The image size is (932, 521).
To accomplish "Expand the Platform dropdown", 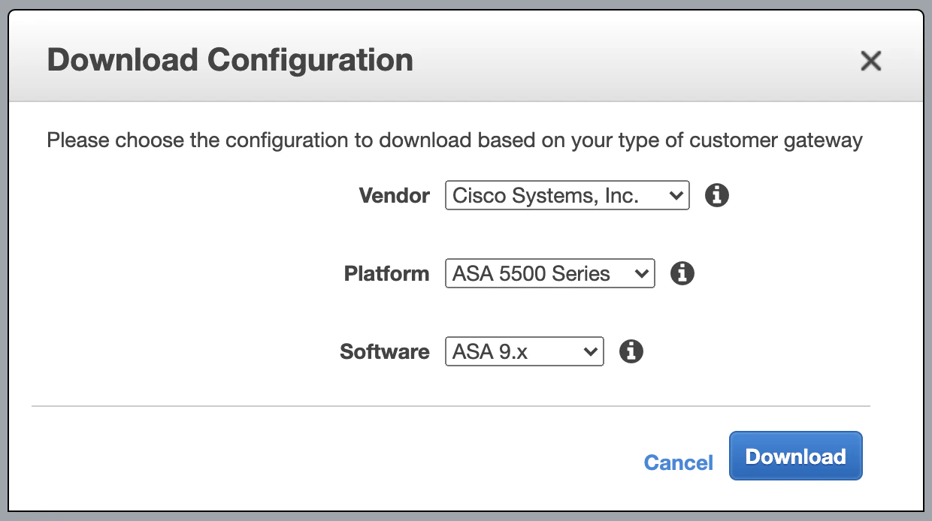I will pos(549,273).
